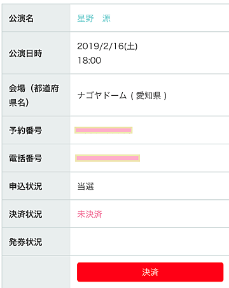Click the 電話番号 row label
Viewport: 229px width, 288px height.
click(x=25, y=158)
